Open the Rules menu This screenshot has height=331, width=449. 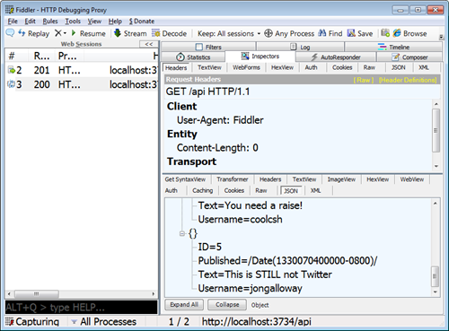pos(50,22)
